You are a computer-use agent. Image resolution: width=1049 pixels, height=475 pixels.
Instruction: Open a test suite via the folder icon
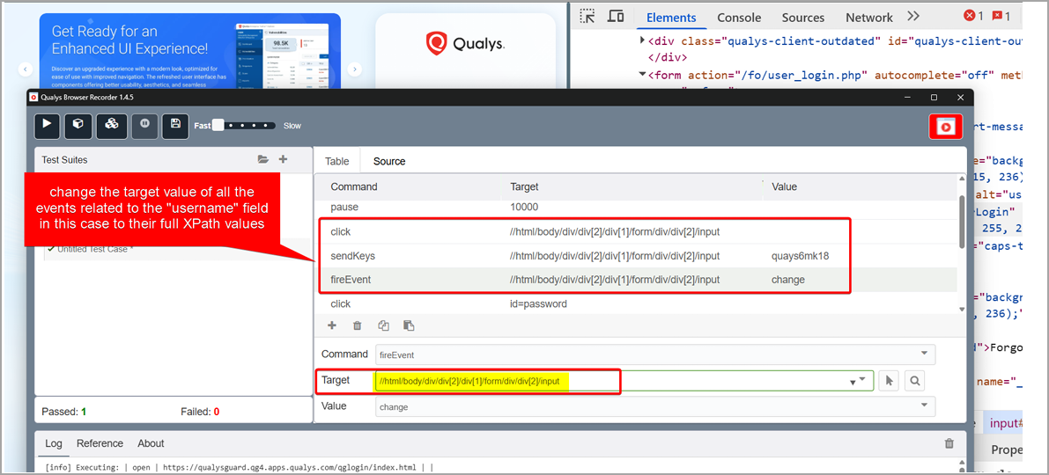tap(263, 160)
